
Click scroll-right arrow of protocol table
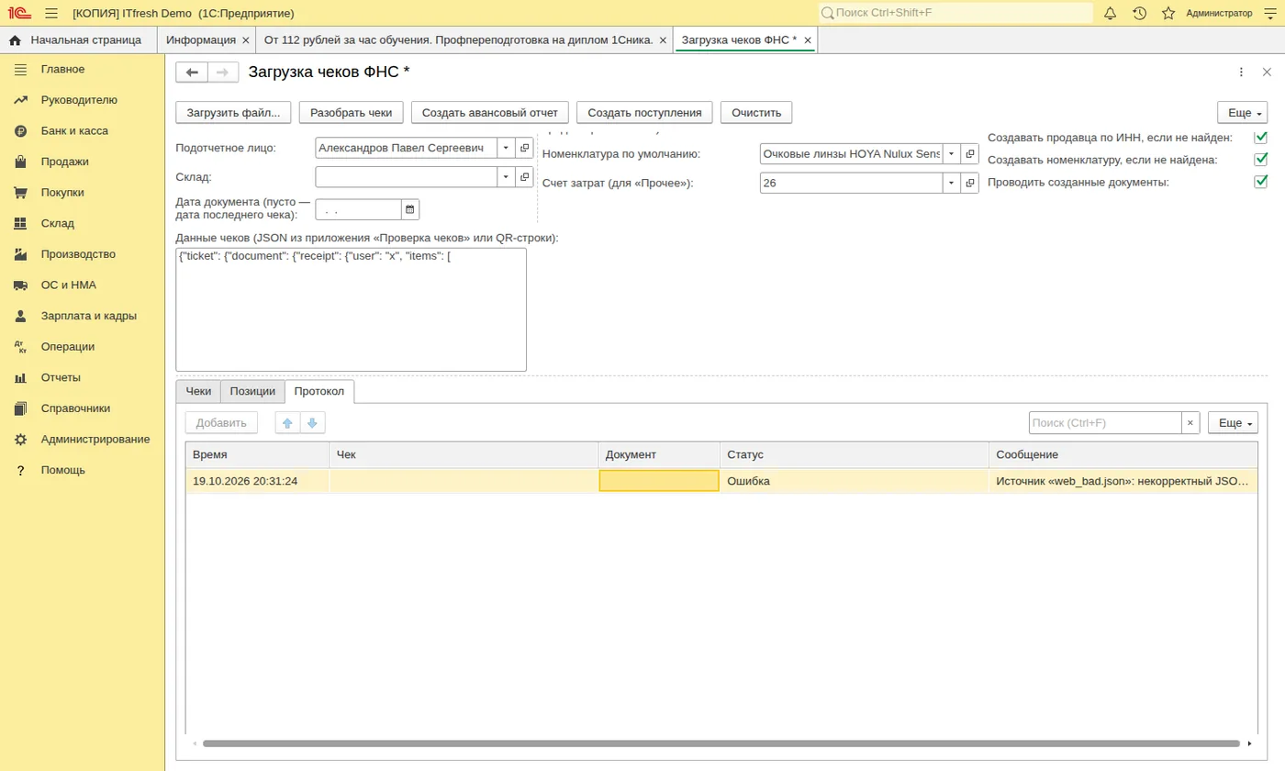point(1250,743)
